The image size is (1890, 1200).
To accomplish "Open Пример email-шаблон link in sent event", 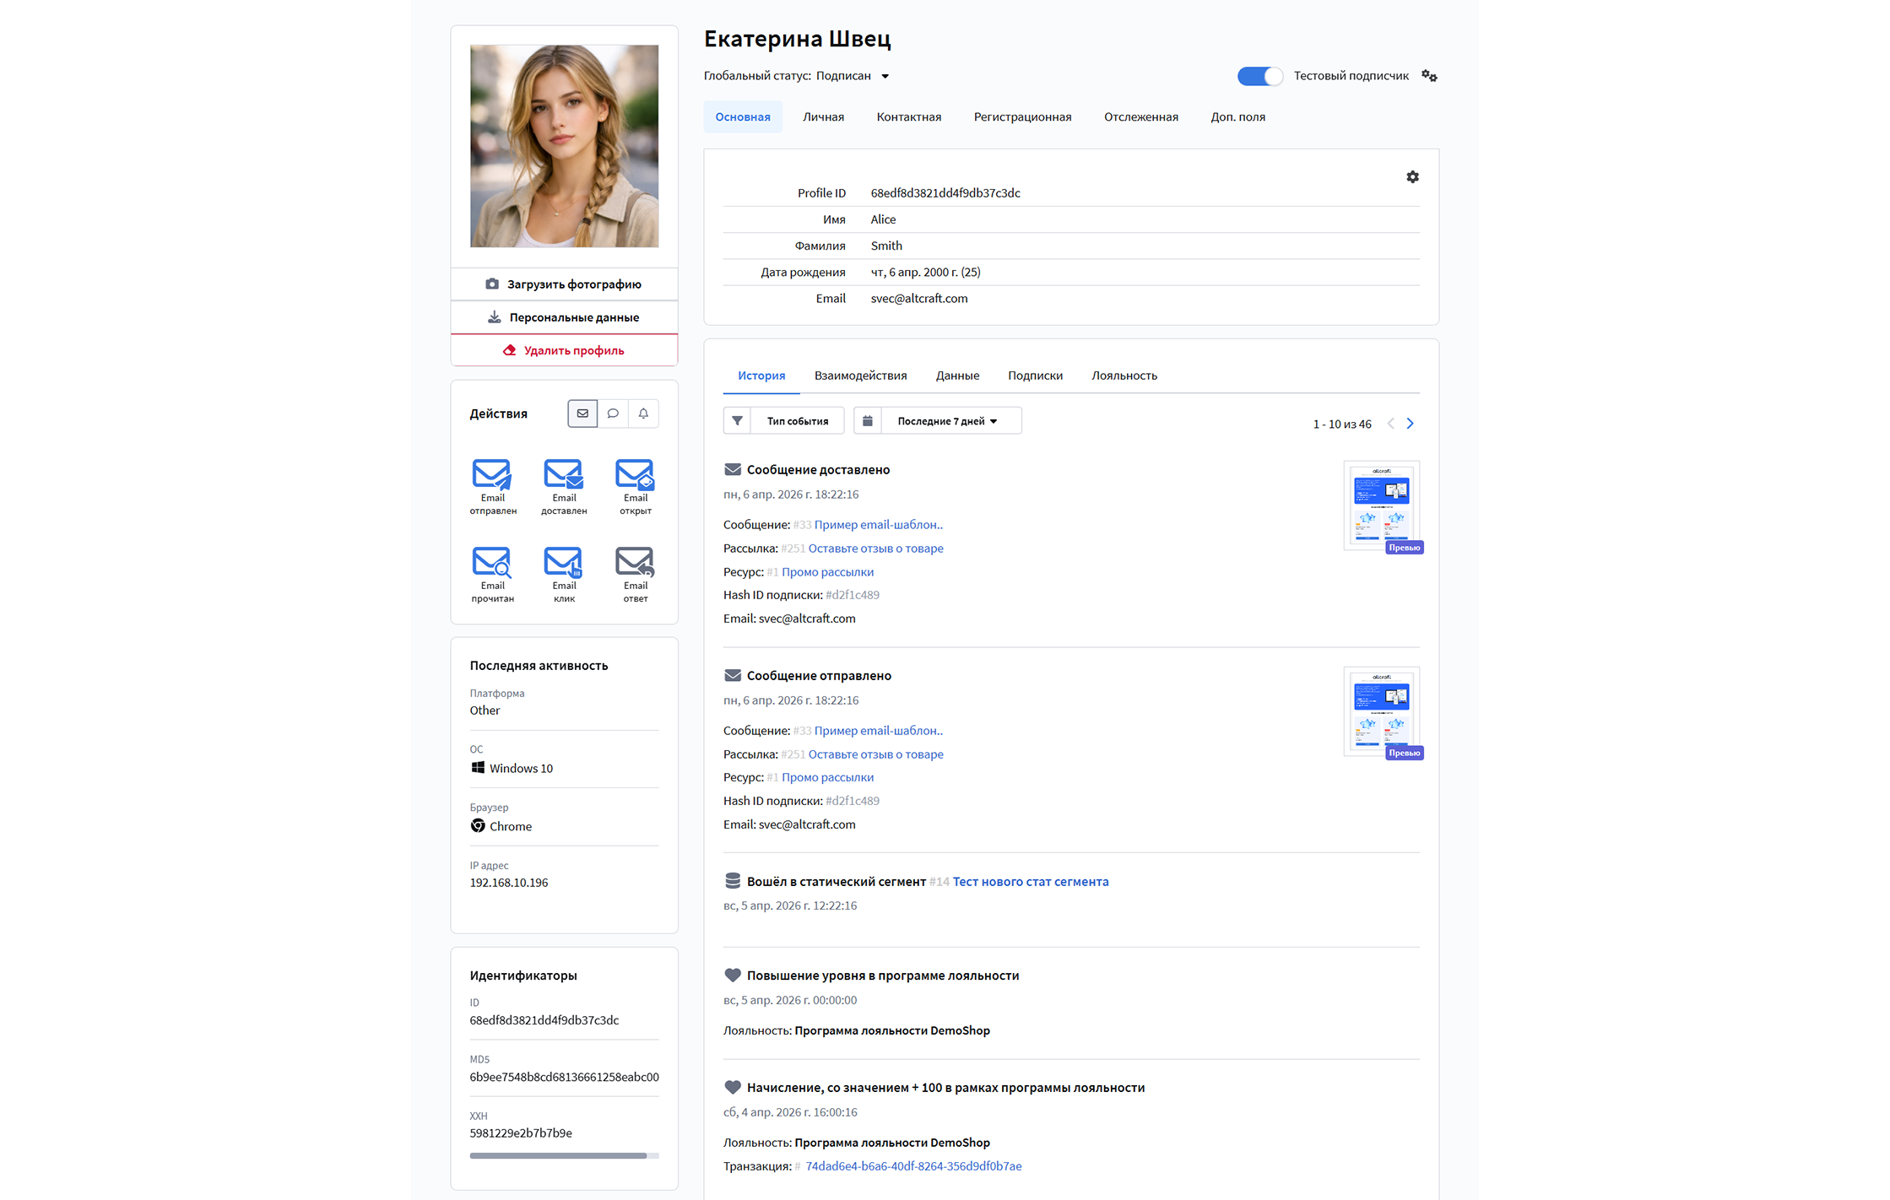I will pos(878,731).
